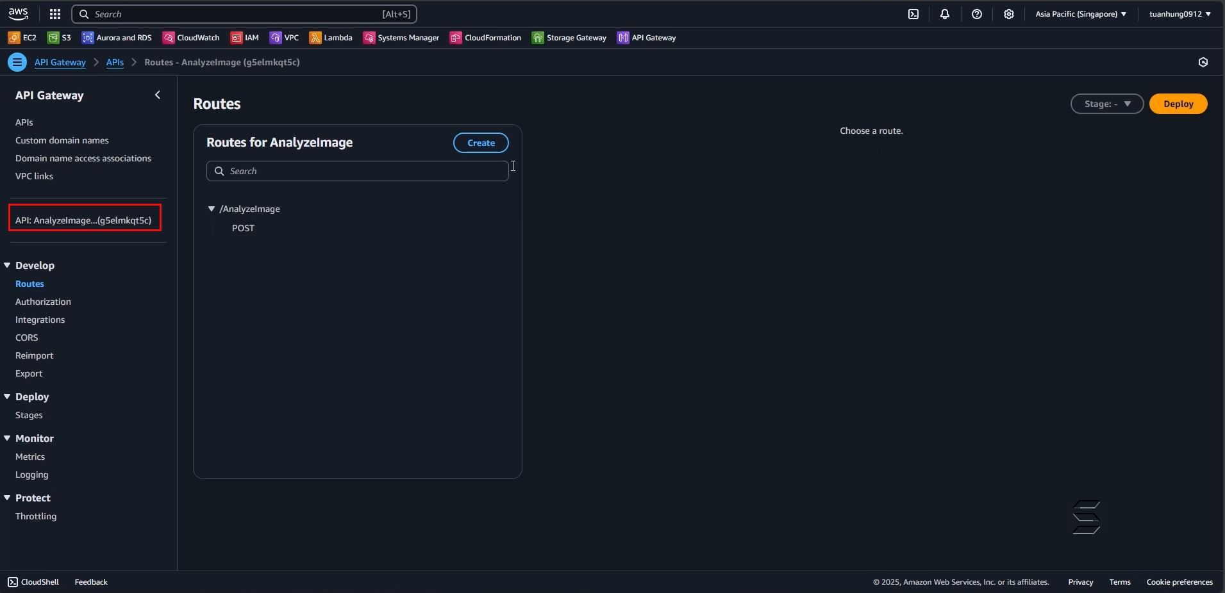Focus the routes Search field
Viewport: 1225px width, 593px height.
click(x=358, y=171)
